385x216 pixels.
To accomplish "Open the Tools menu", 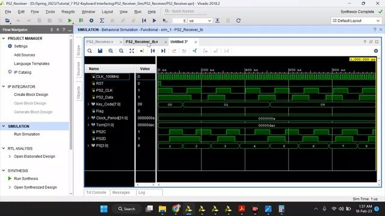I will (x=50, y=12).
